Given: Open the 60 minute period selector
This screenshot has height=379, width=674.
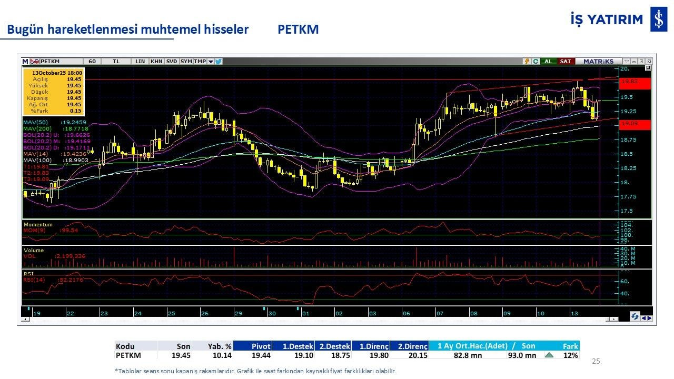Looking at the screenshot, I should [x=92, y=62].
